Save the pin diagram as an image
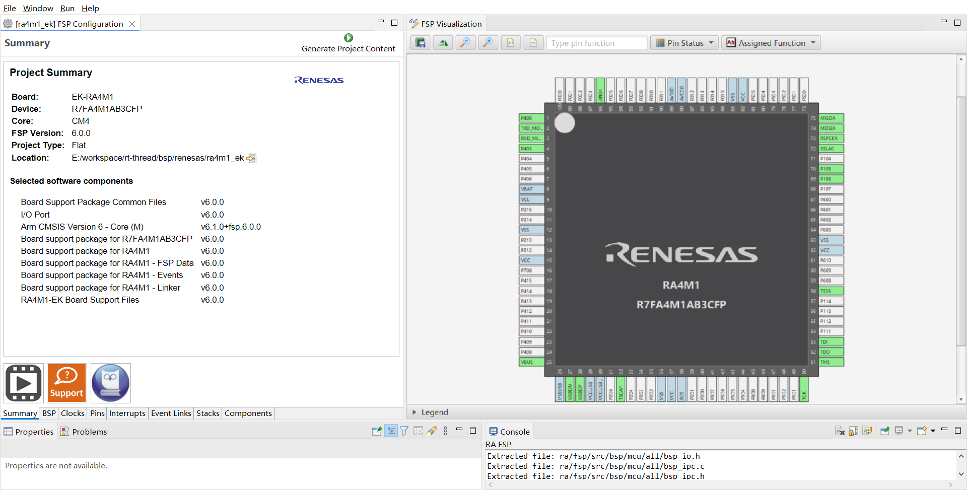 [x=420, y=43]
